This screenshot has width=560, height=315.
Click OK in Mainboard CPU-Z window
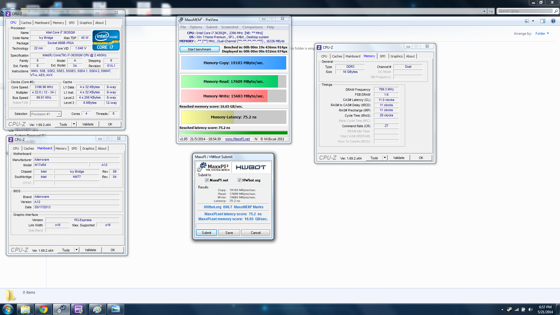point(113,250)
